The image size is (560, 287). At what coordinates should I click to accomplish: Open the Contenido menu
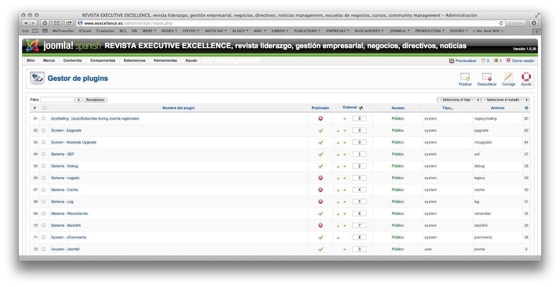click(x=72, y=61)
